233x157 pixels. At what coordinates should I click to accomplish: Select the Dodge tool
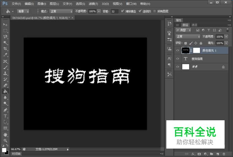coord(5,103)
